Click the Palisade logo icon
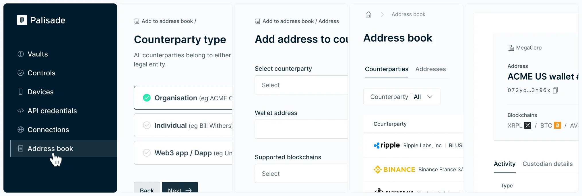Viewport: 582px width, 196px height. click(22, 20)
